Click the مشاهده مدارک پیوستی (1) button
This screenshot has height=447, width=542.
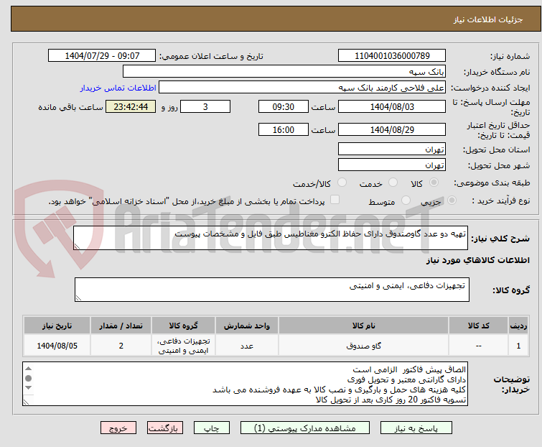coord(305,428)
